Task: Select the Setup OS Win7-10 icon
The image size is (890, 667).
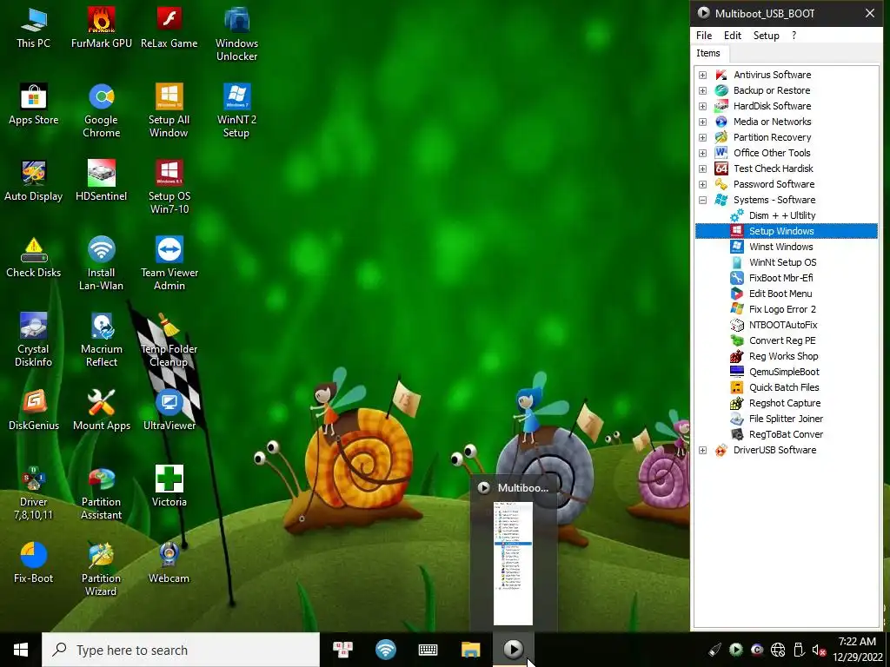Action: pyautogui.click(x=169, y=188)
